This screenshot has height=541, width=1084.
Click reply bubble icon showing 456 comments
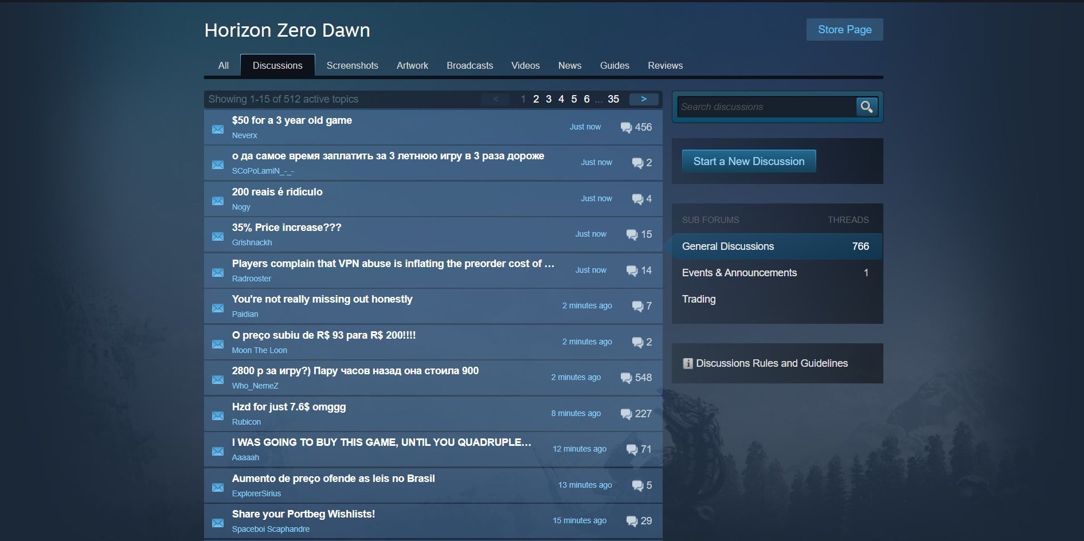coord(626,127)
